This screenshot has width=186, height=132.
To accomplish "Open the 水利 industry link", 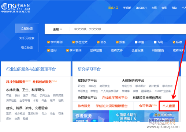I will pos(36,101).
